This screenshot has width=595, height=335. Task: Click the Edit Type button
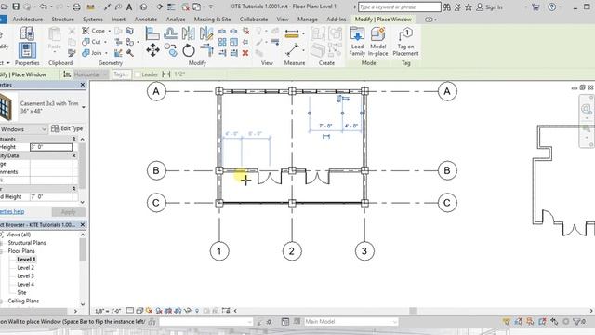point(67,128)
